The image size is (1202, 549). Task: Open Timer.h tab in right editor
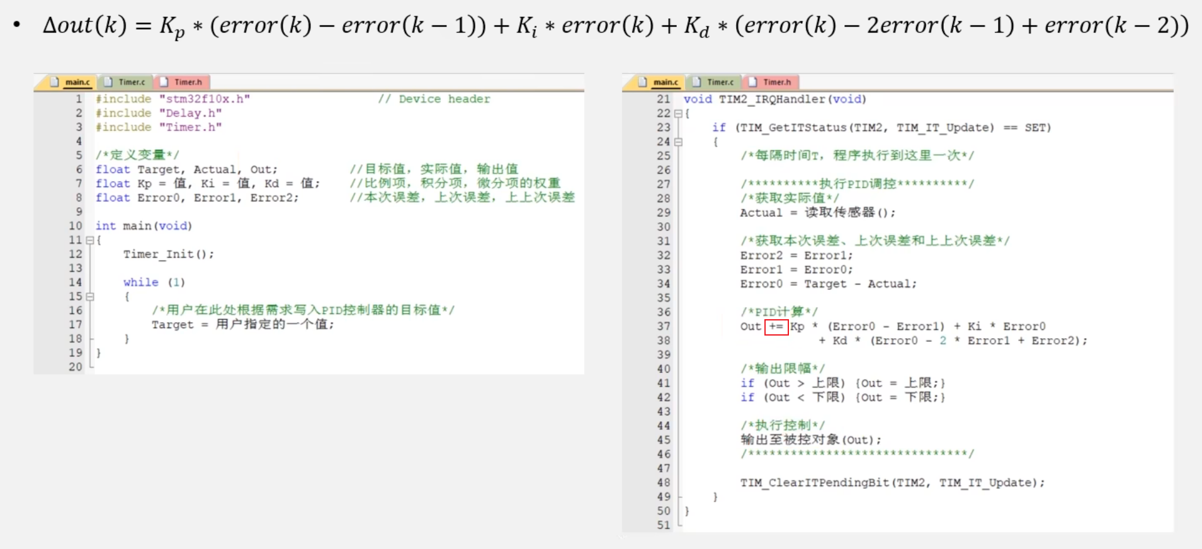[x=771, y=82]
